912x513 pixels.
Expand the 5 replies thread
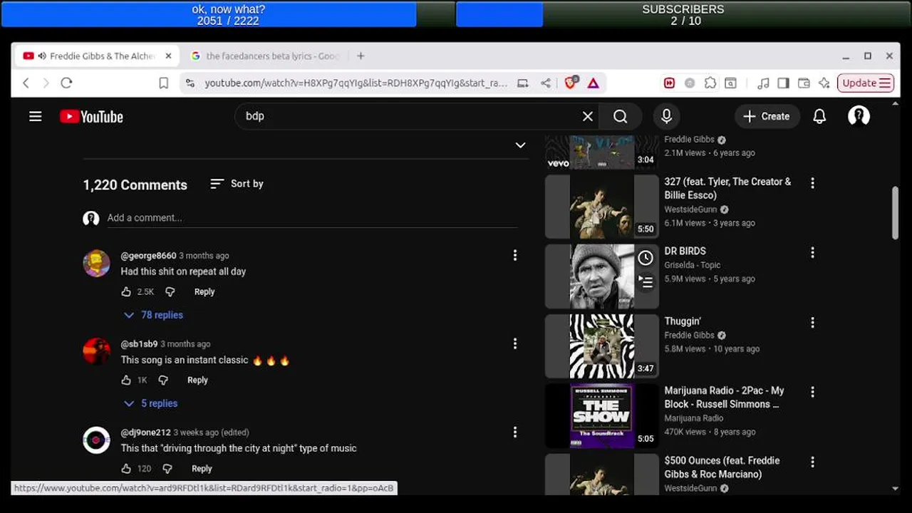click(150, 403)
